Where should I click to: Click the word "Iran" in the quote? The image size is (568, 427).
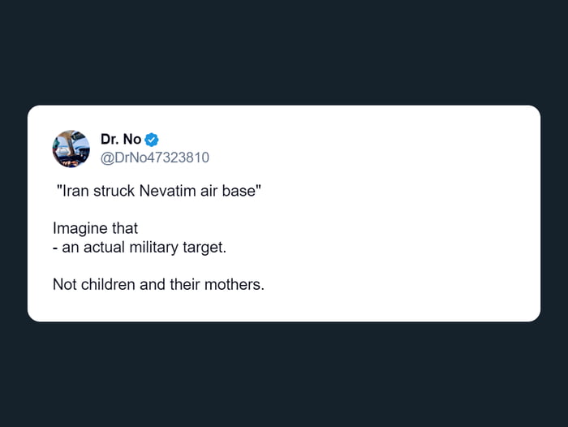tap(75, 191)
